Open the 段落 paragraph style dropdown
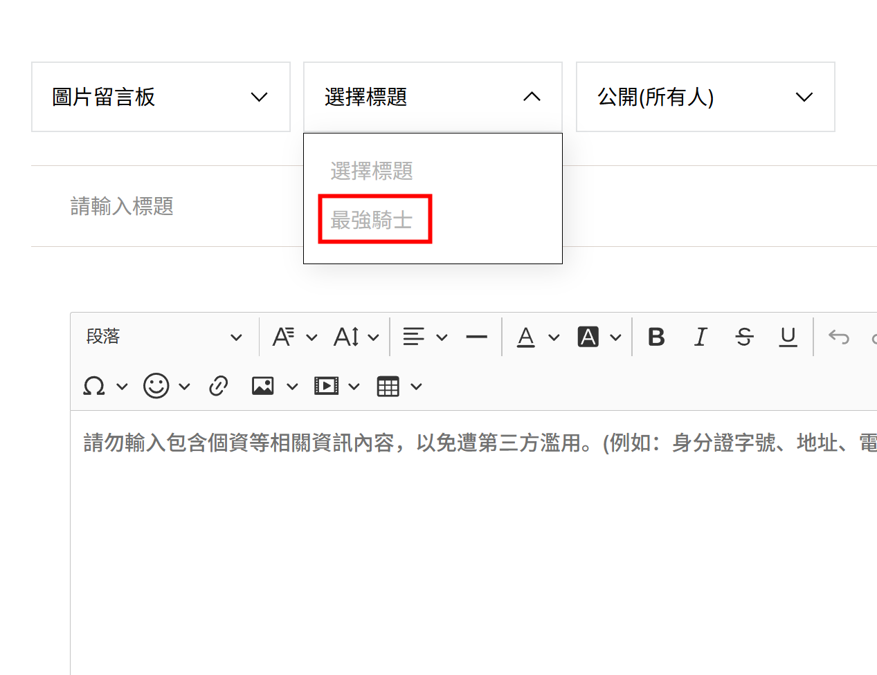The width and height of the screenshot is (877, 675). coord(164,337)
